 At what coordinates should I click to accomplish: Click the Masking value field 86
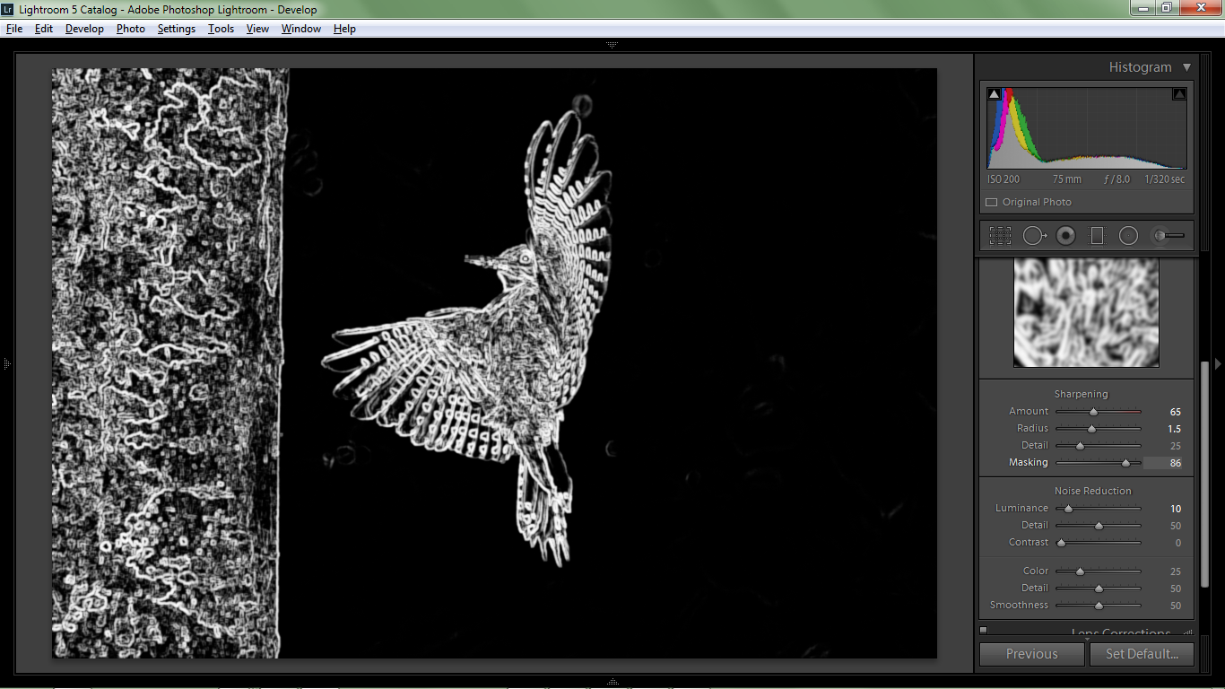pos(1163,463)
